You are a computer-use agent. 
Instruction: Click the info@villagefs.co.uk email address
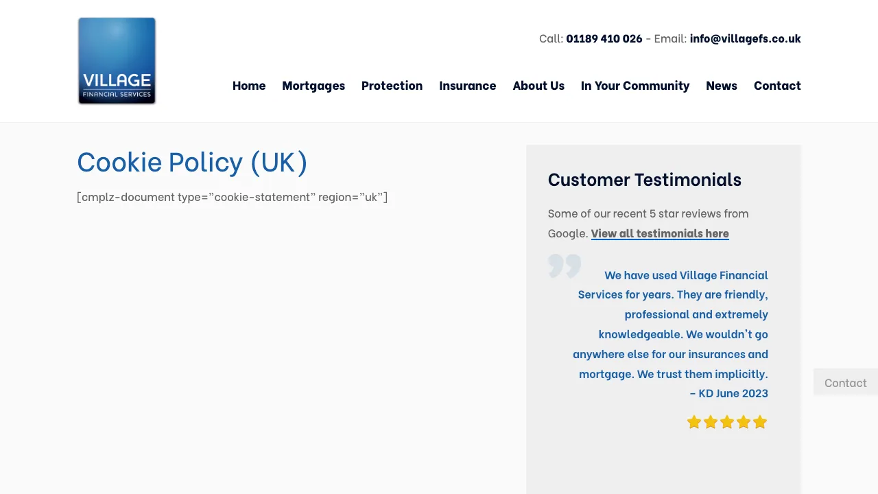click(x=745, y=38)
